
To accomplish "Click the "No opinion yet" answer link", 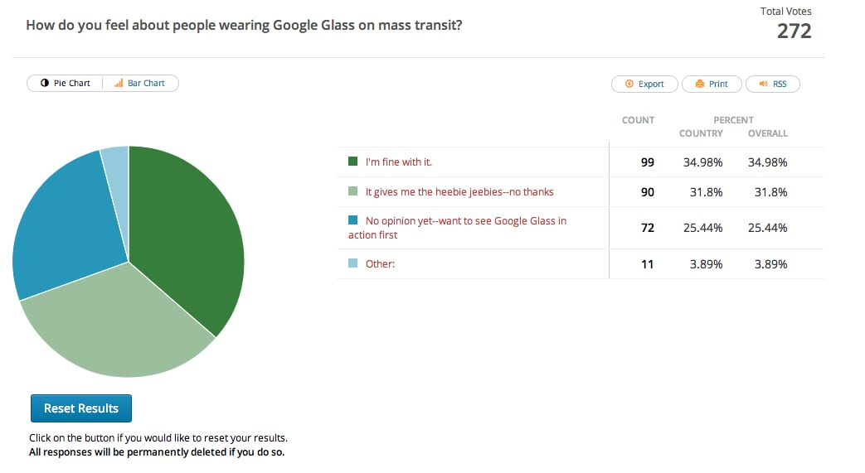I will (x=457, y=228).
